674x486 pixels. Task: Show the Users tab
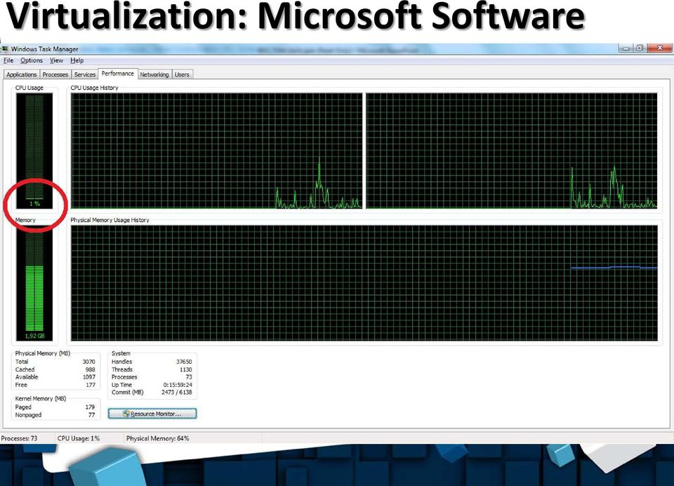pos(182,74)
